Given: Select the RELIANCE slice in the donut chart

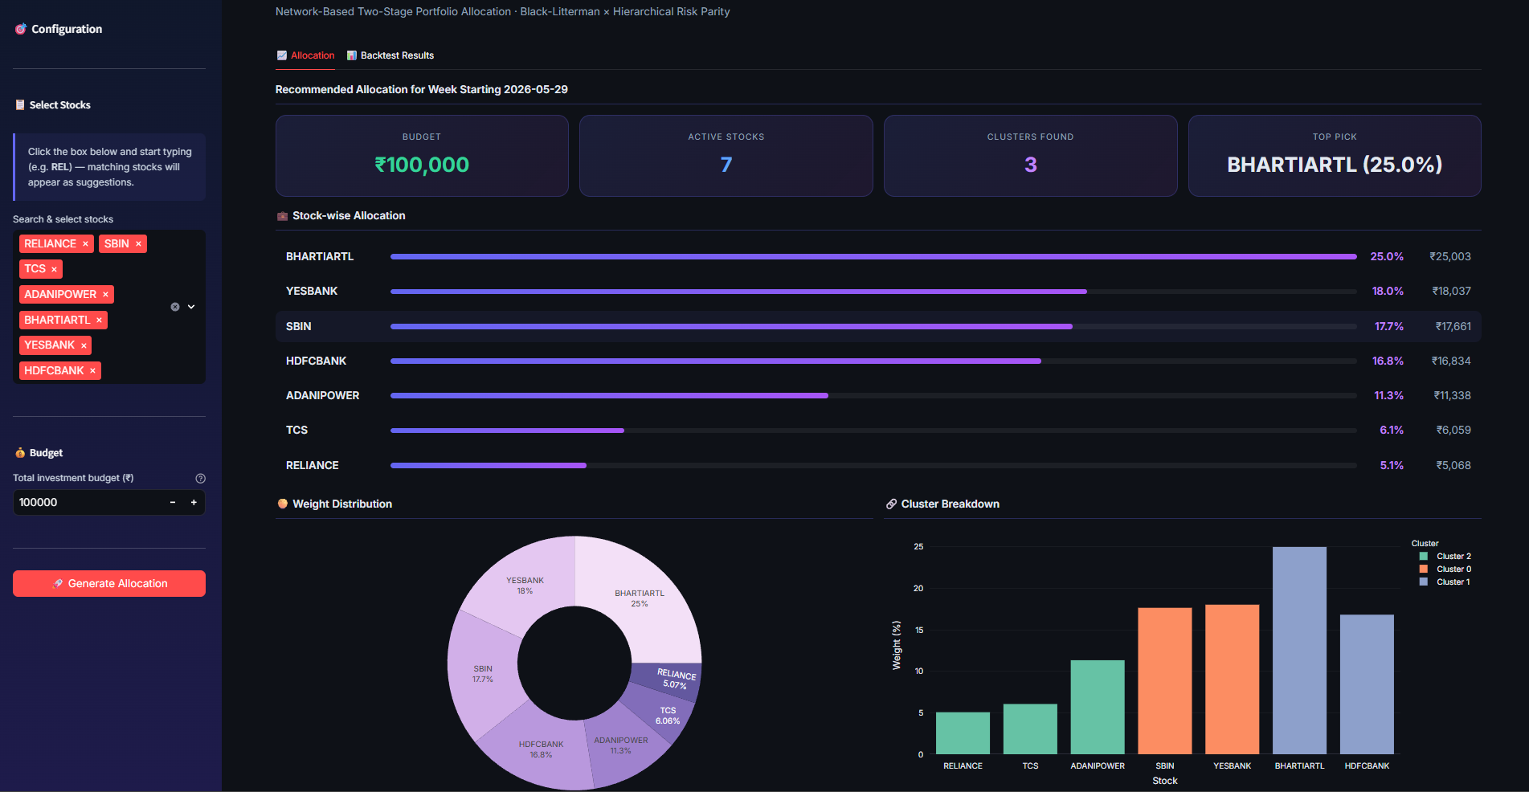Looking at the screenshot, I should pyautogui.click(x=677, y=680).
